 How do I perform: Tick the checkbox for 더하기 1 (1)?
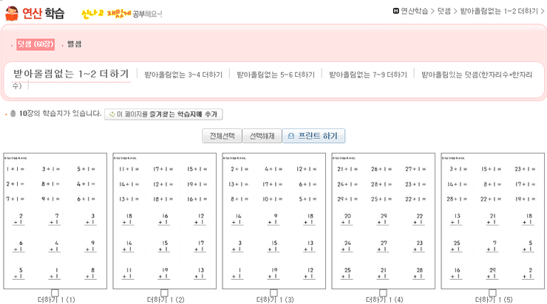coord(55,293)
